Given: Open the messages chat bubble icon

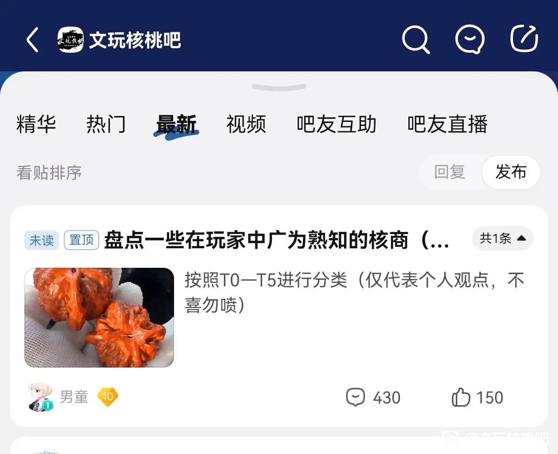Looking at the screenshot, I should pyautogui.click(x=470, y=40).
